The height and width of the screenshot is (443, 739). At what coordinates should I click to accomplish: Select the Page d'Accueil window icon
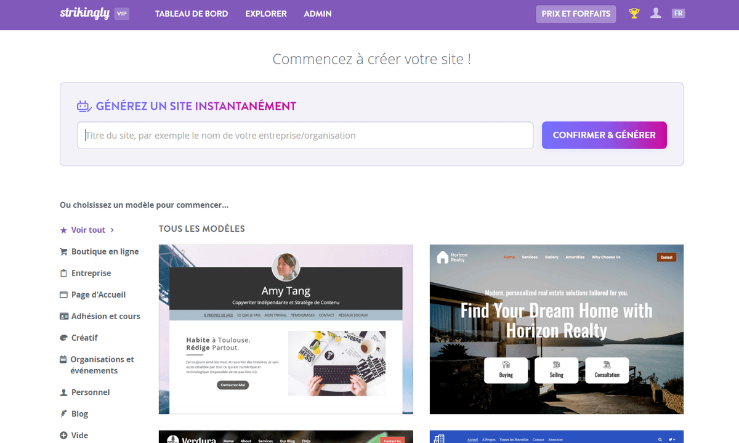click(63, 294)
